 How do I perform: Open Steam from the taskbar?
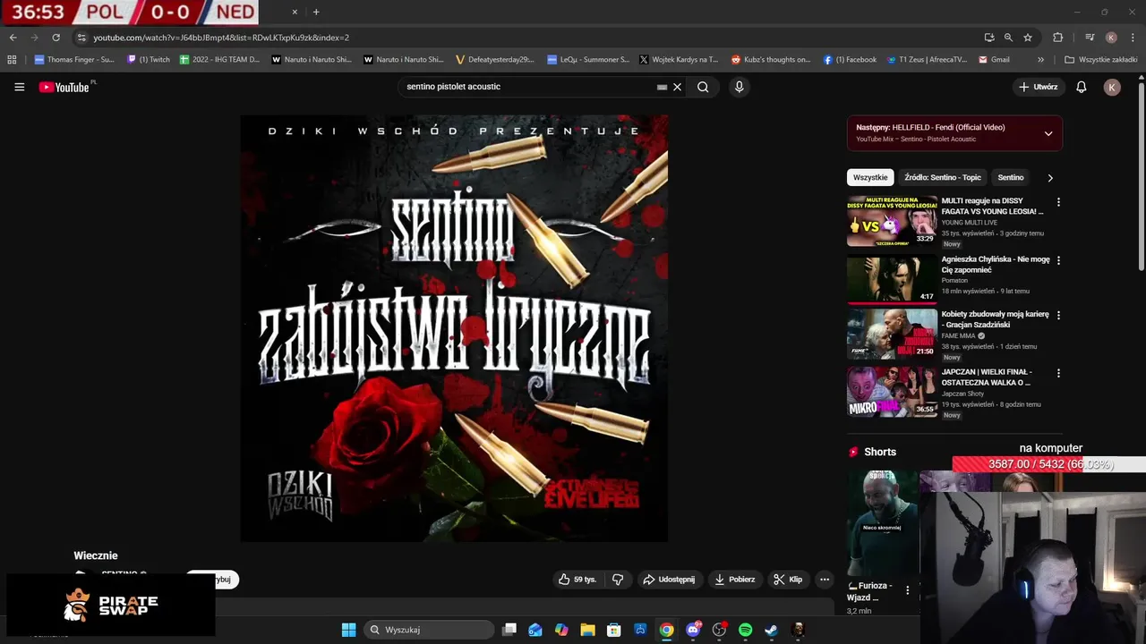(x=771, y=630)
